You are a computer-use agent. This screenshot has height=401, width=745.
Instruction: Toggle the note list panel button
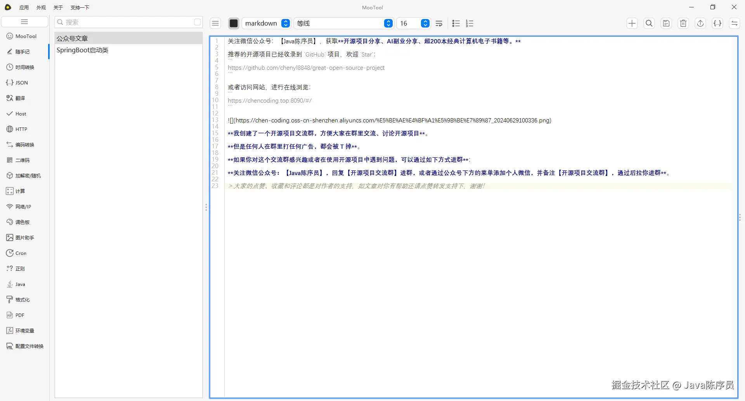coord(215,23)
